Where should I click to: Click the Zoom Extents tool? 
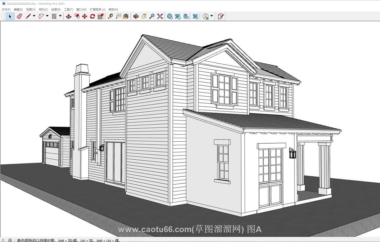[x=160, y=16]
